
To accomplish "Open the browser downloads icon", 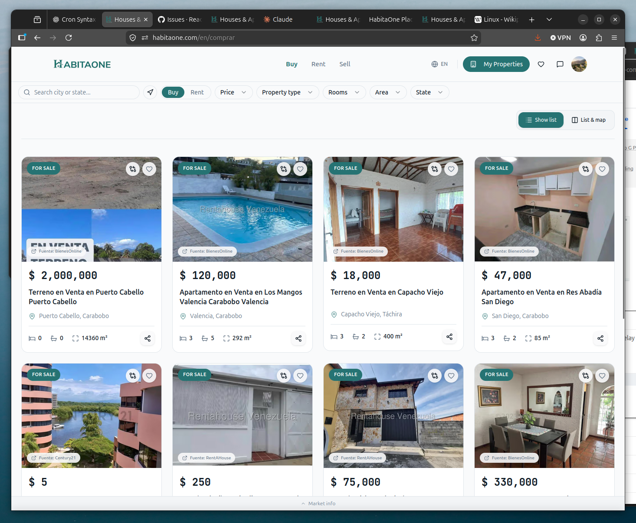I will pyautogui.click(x=538, y=38).
